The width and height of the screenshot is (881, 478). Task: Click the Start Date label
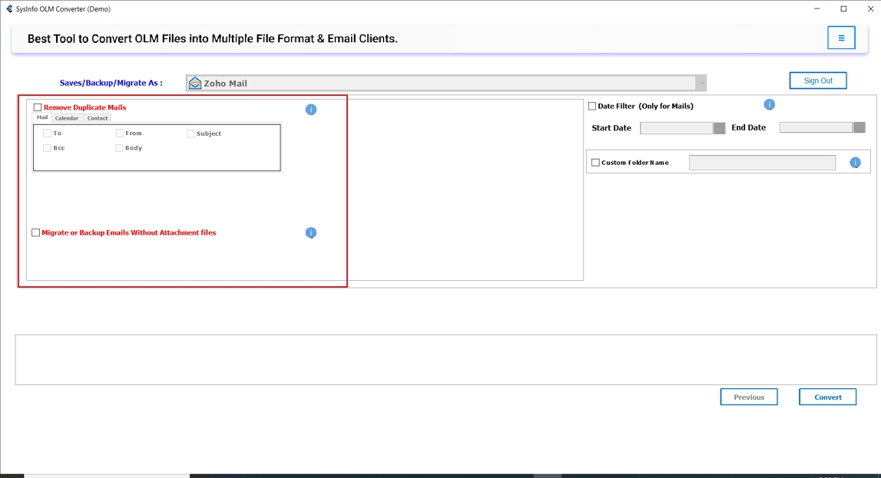(611, 128)
